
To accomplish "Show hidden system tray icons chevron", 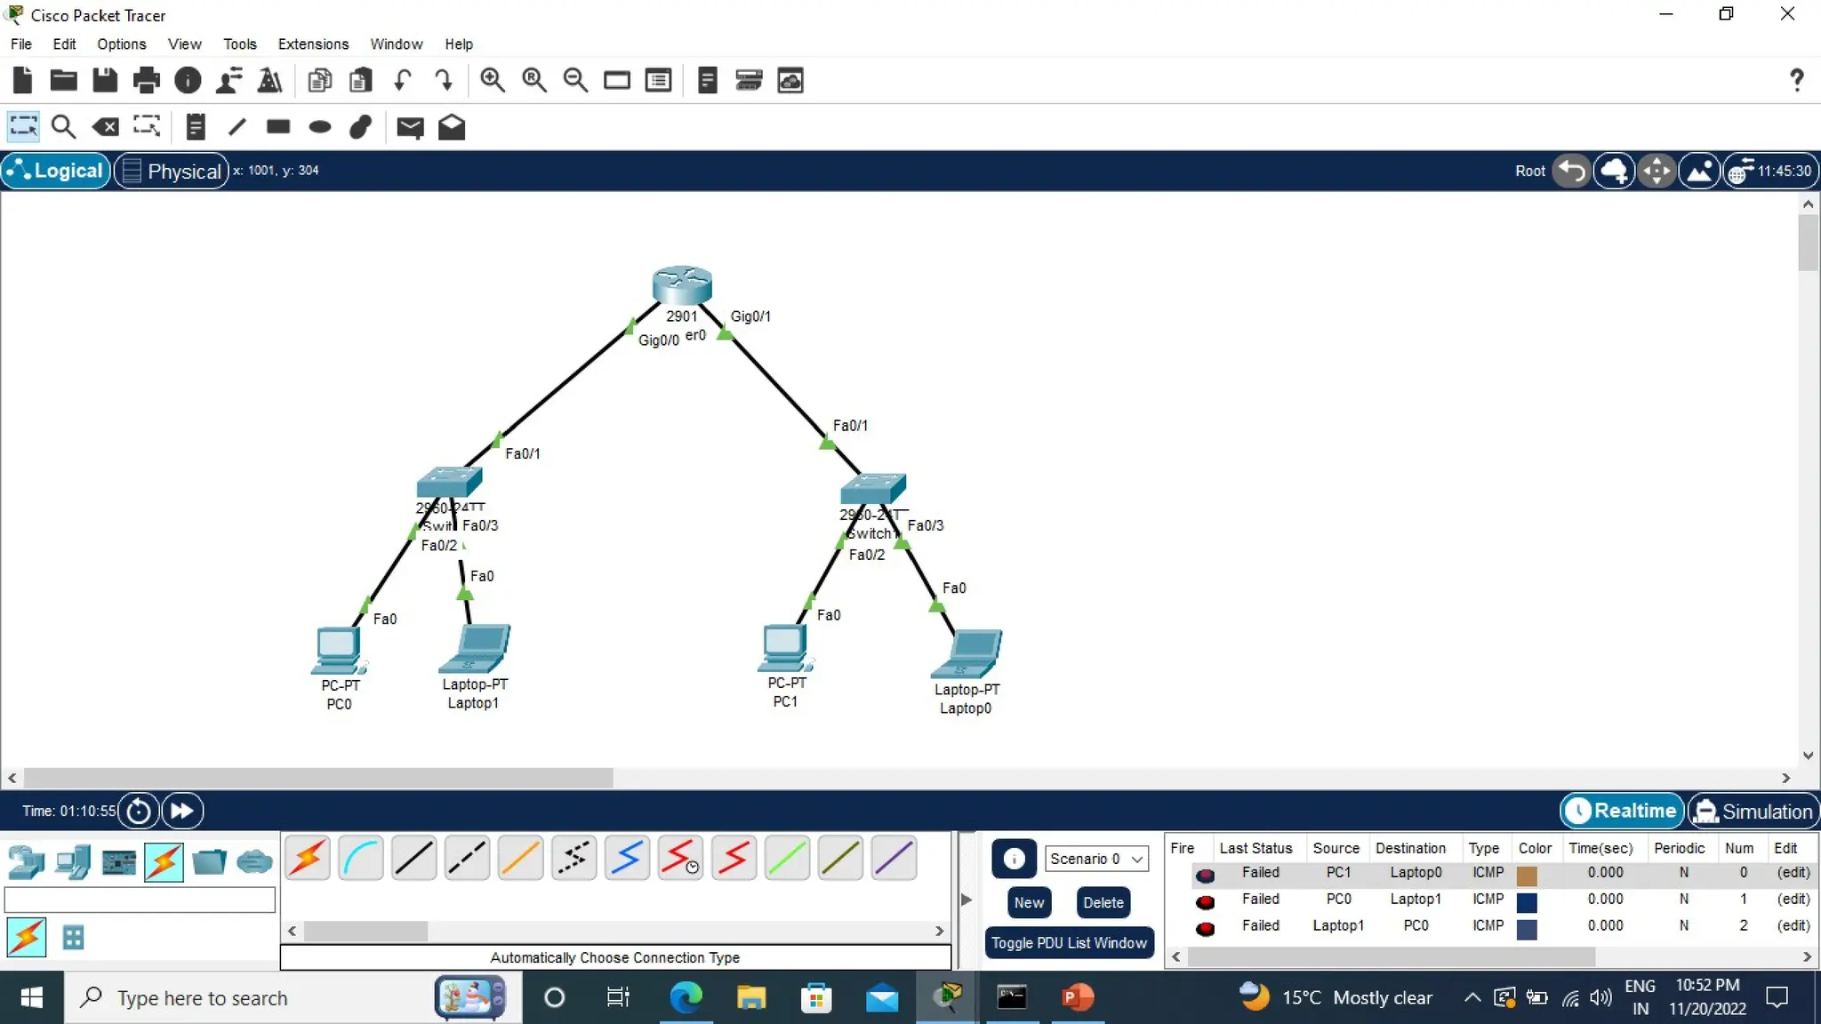I will point(1472,997).
